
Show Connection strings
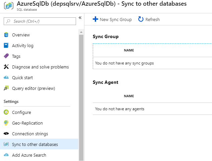click(30, 134)
